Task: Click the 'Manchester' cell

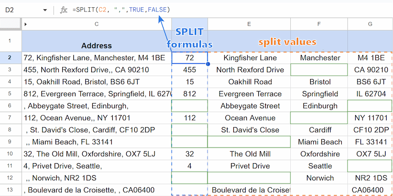Action: pyautogui.click(x=319, y=57)
